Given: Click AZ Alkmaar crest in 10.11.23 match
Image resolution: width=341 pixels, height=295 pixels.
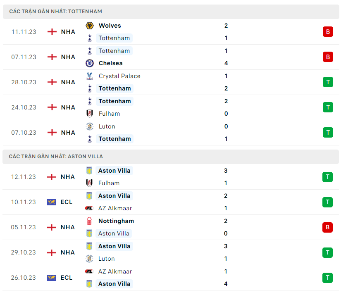Looking at the screenshot, I should pyautogui.click(x=89, y=208).
